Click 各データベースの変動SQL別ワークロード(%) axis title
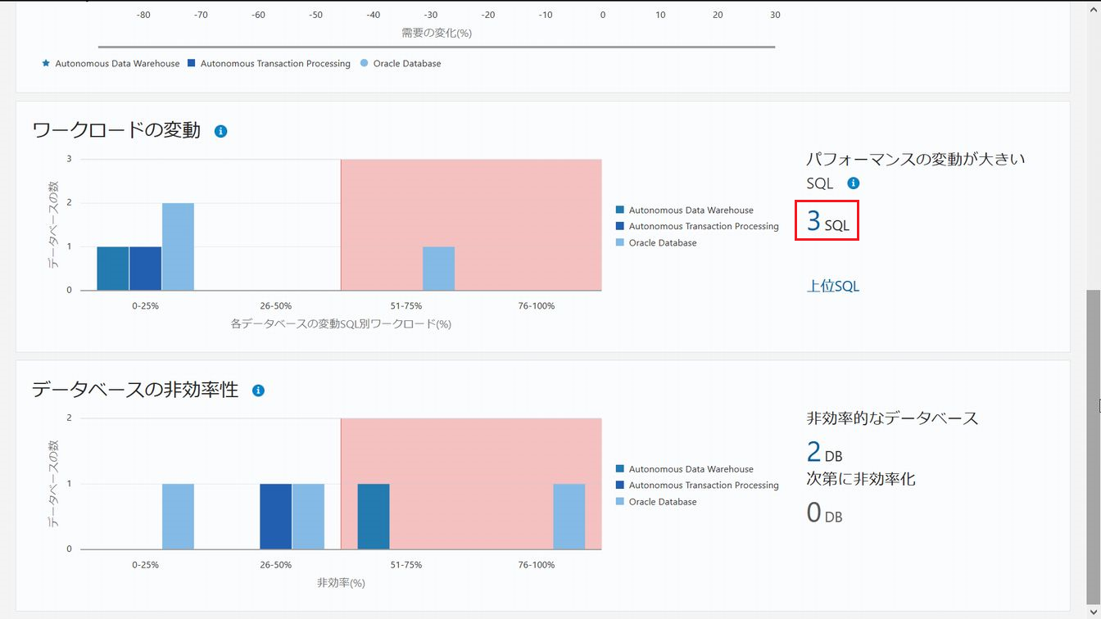The width and height of the screenshot is (1101, 619). pos(342,324)
